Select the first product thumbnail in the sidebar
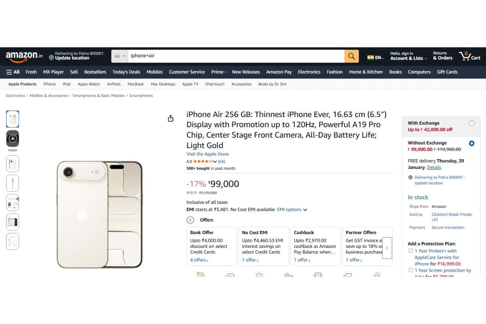486x324 pixels. [x=12, y=119]
